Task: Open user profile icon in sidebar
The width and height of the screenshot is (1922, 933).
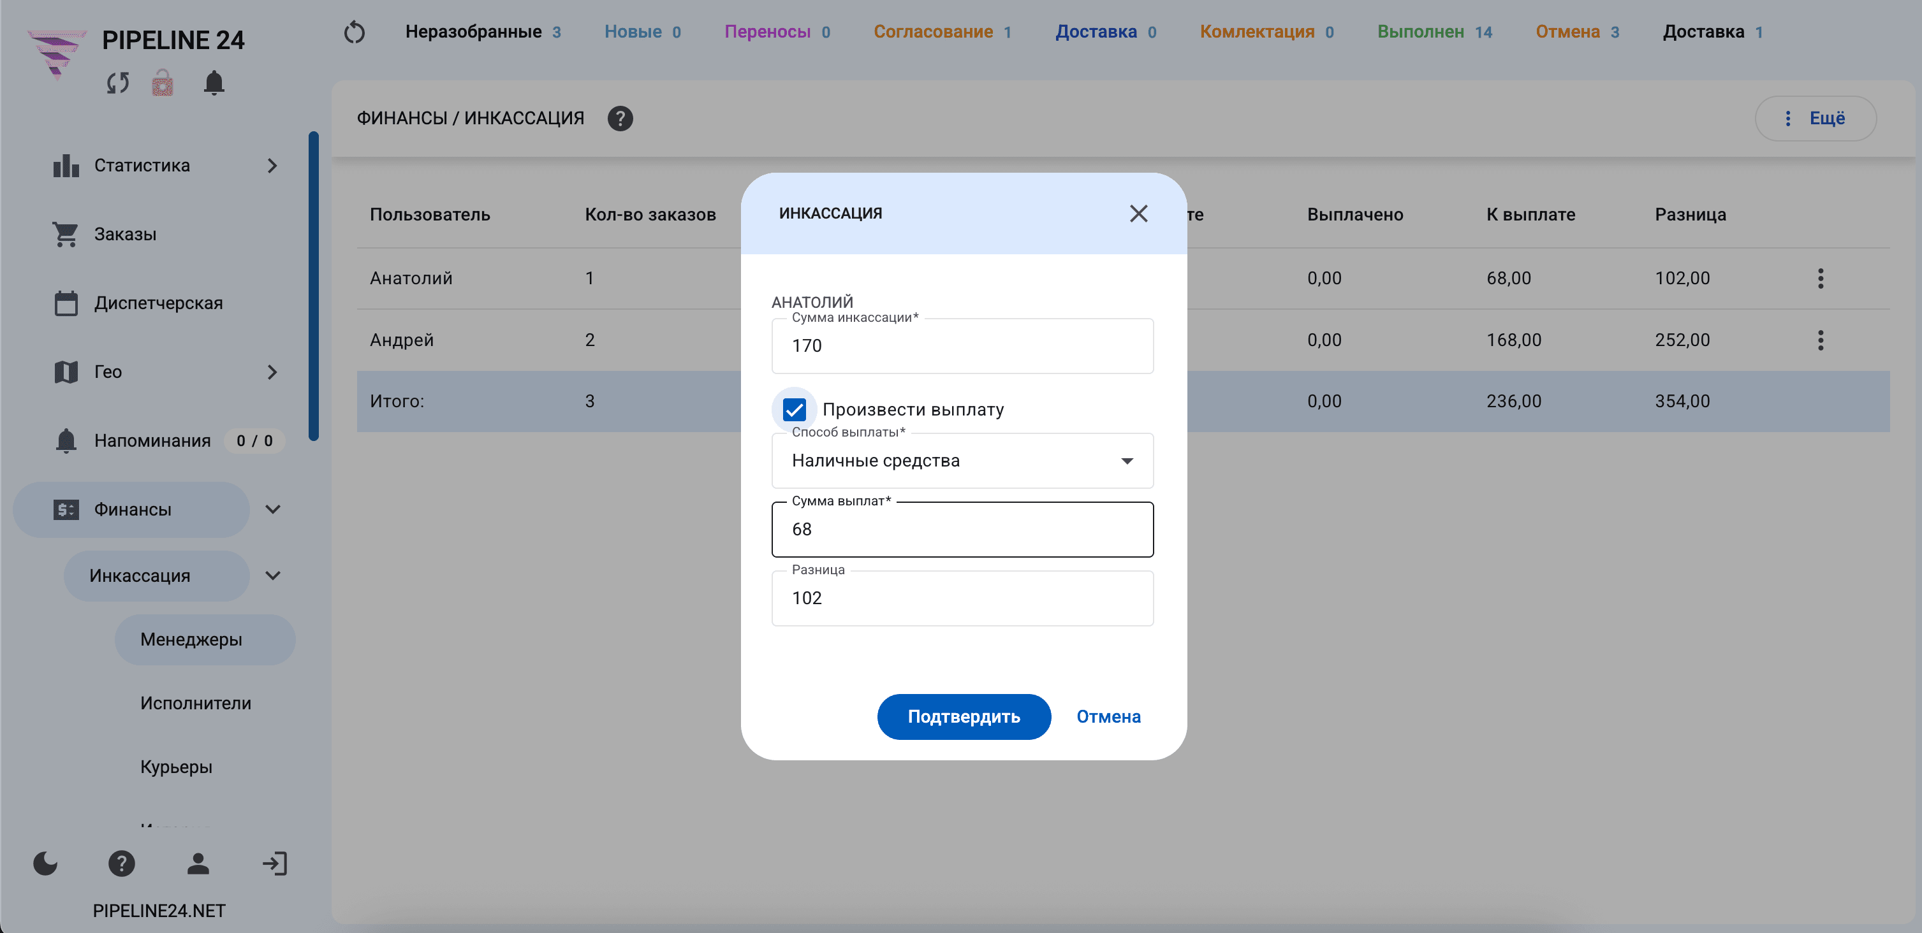Action: [198, 864]
